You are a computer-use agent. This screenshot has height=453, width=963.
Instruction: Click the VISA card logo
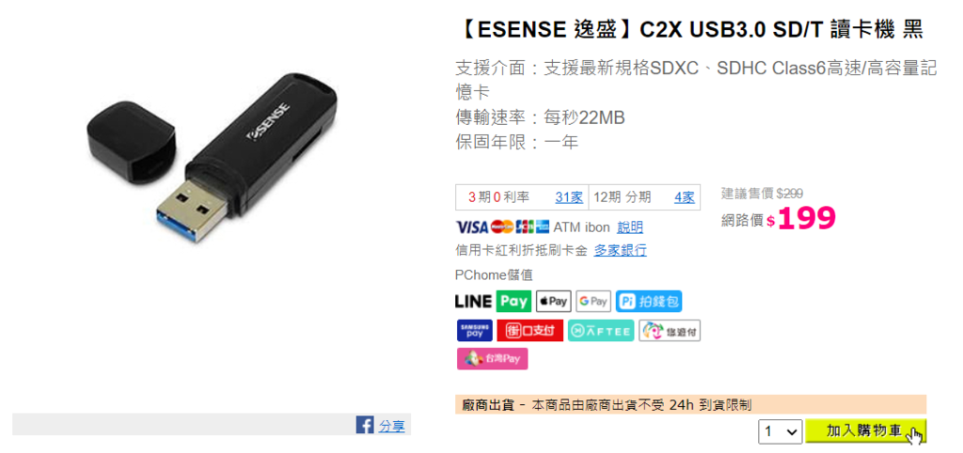(472, 227)
